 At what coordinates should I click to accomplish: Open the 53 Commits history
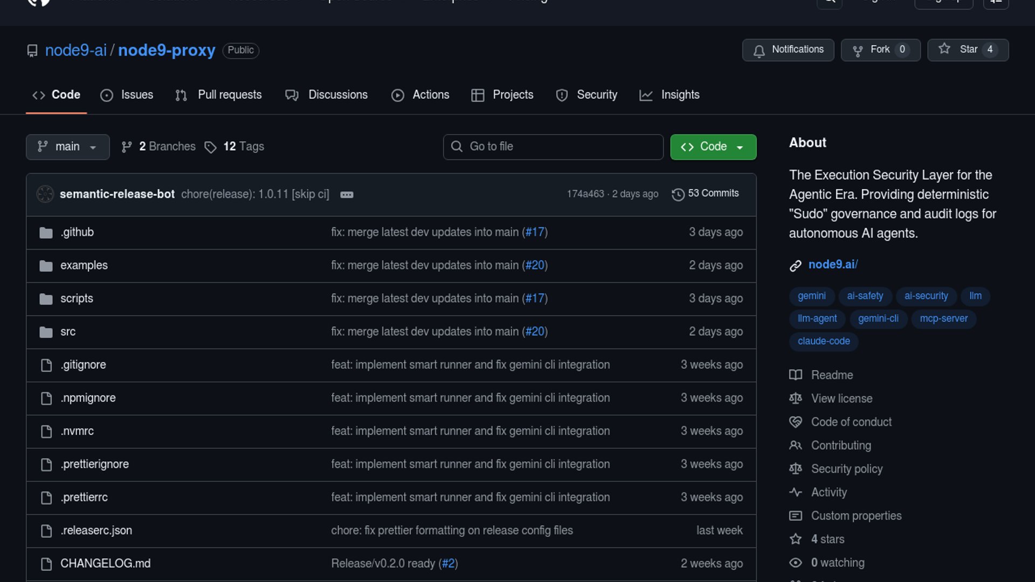[x=706, y=193]
